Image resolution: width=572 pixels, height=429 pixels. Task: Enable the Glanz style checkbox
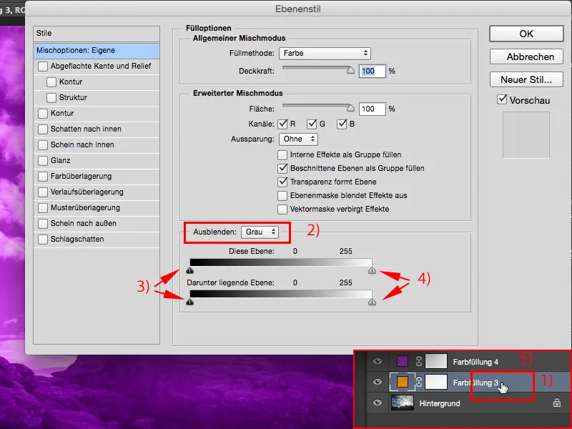(x=43, y=160)
